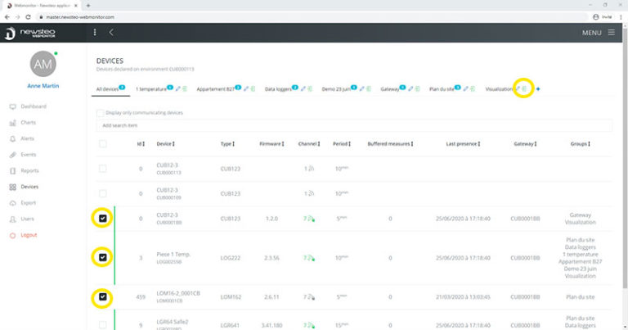Screen dimensions: 628x330
Task: Switch to the 1 temperature group tab
Action: coord(151,89)
